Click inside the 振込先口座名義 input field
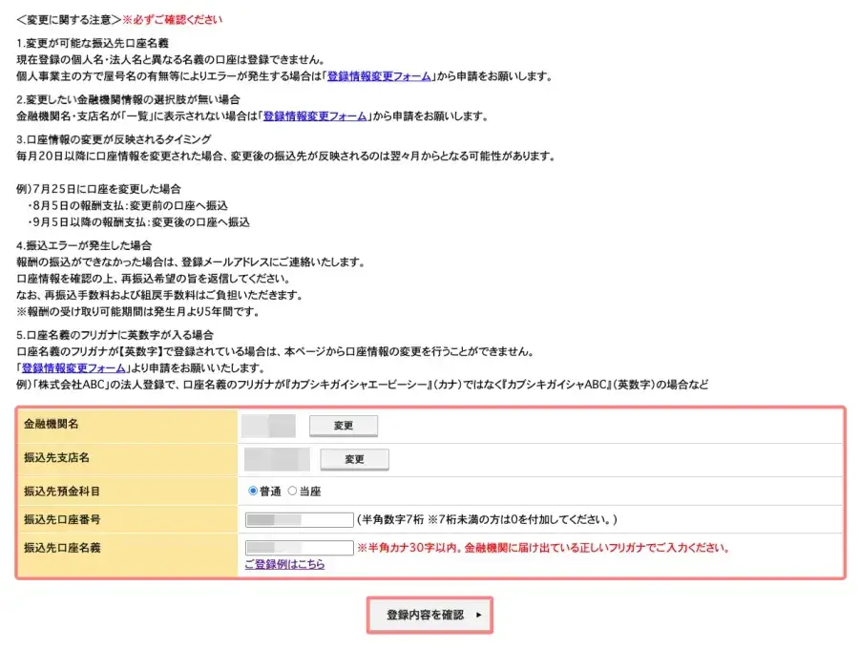This screenshot has height=649, width=859. pos(299,547)
